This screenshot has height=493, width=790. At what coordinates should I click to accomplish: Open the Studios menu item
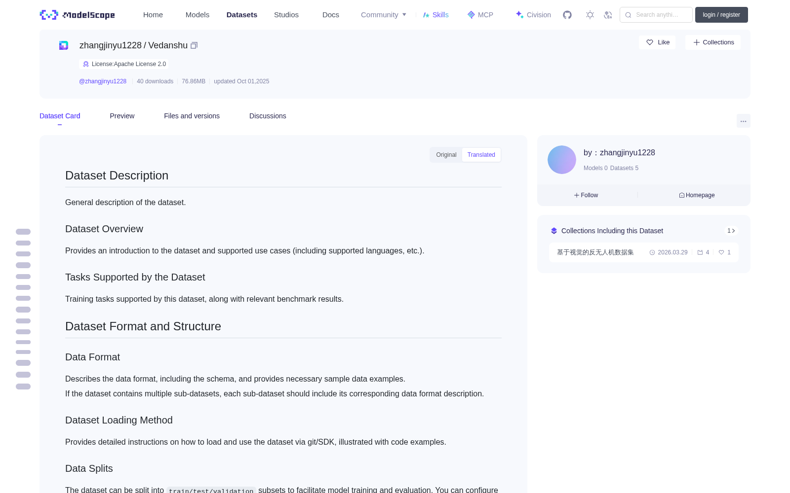coord(286,15)
